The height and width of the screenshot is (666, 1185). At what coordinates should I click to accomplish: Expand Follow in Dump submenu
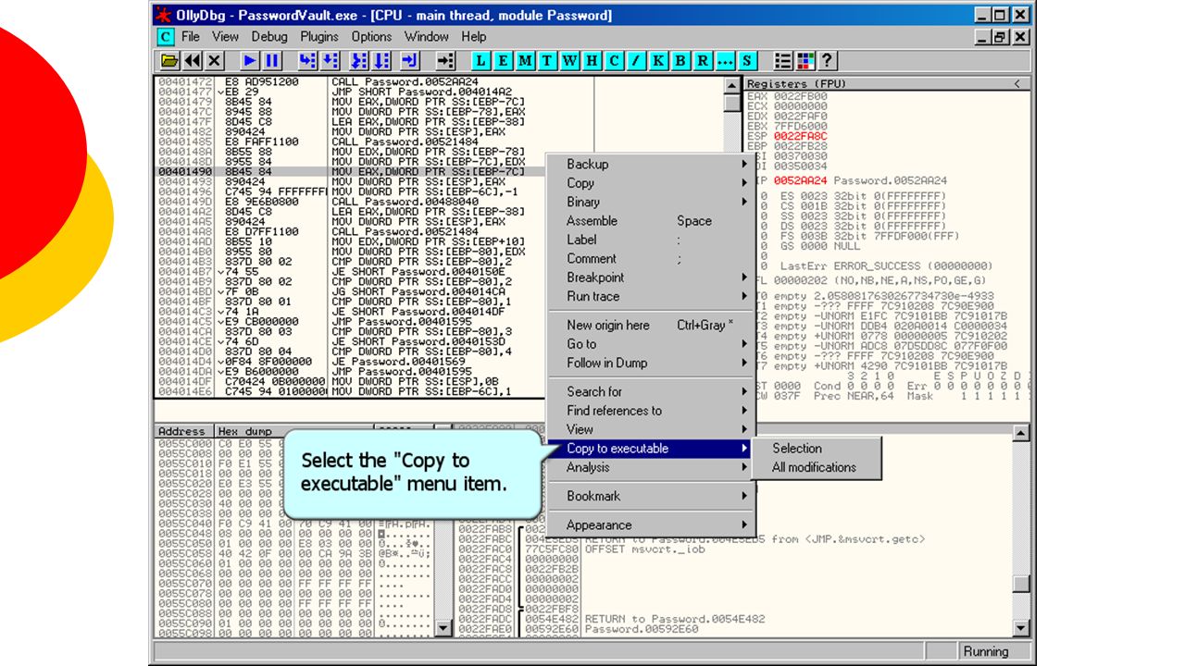click(x=652, y=363)
